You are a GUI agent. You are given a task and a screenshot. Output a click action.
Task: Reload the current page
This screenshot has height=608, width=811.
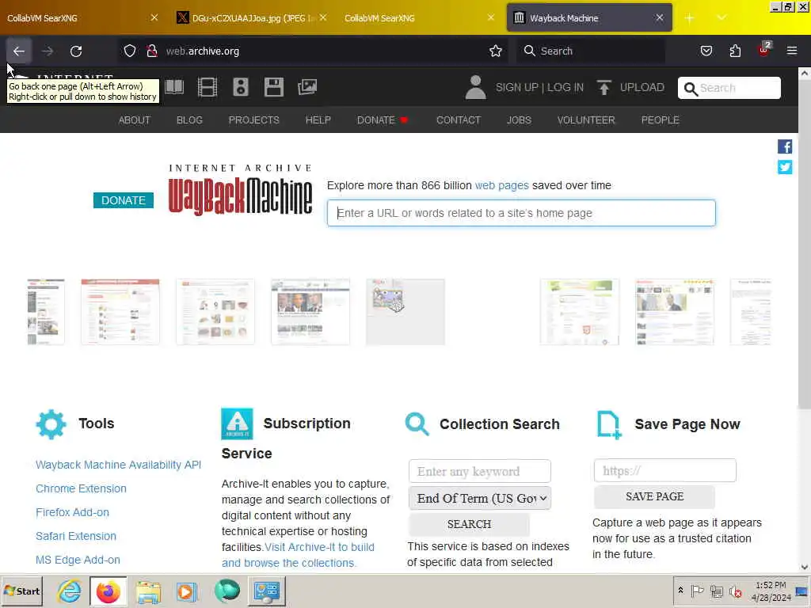click(x=76, y=51)
